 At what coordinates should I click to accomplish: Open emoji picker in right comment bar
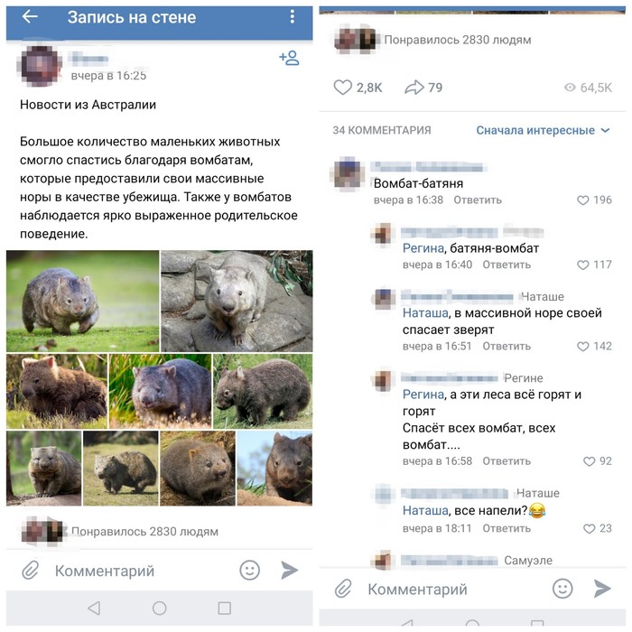click(x=562, y=589)
